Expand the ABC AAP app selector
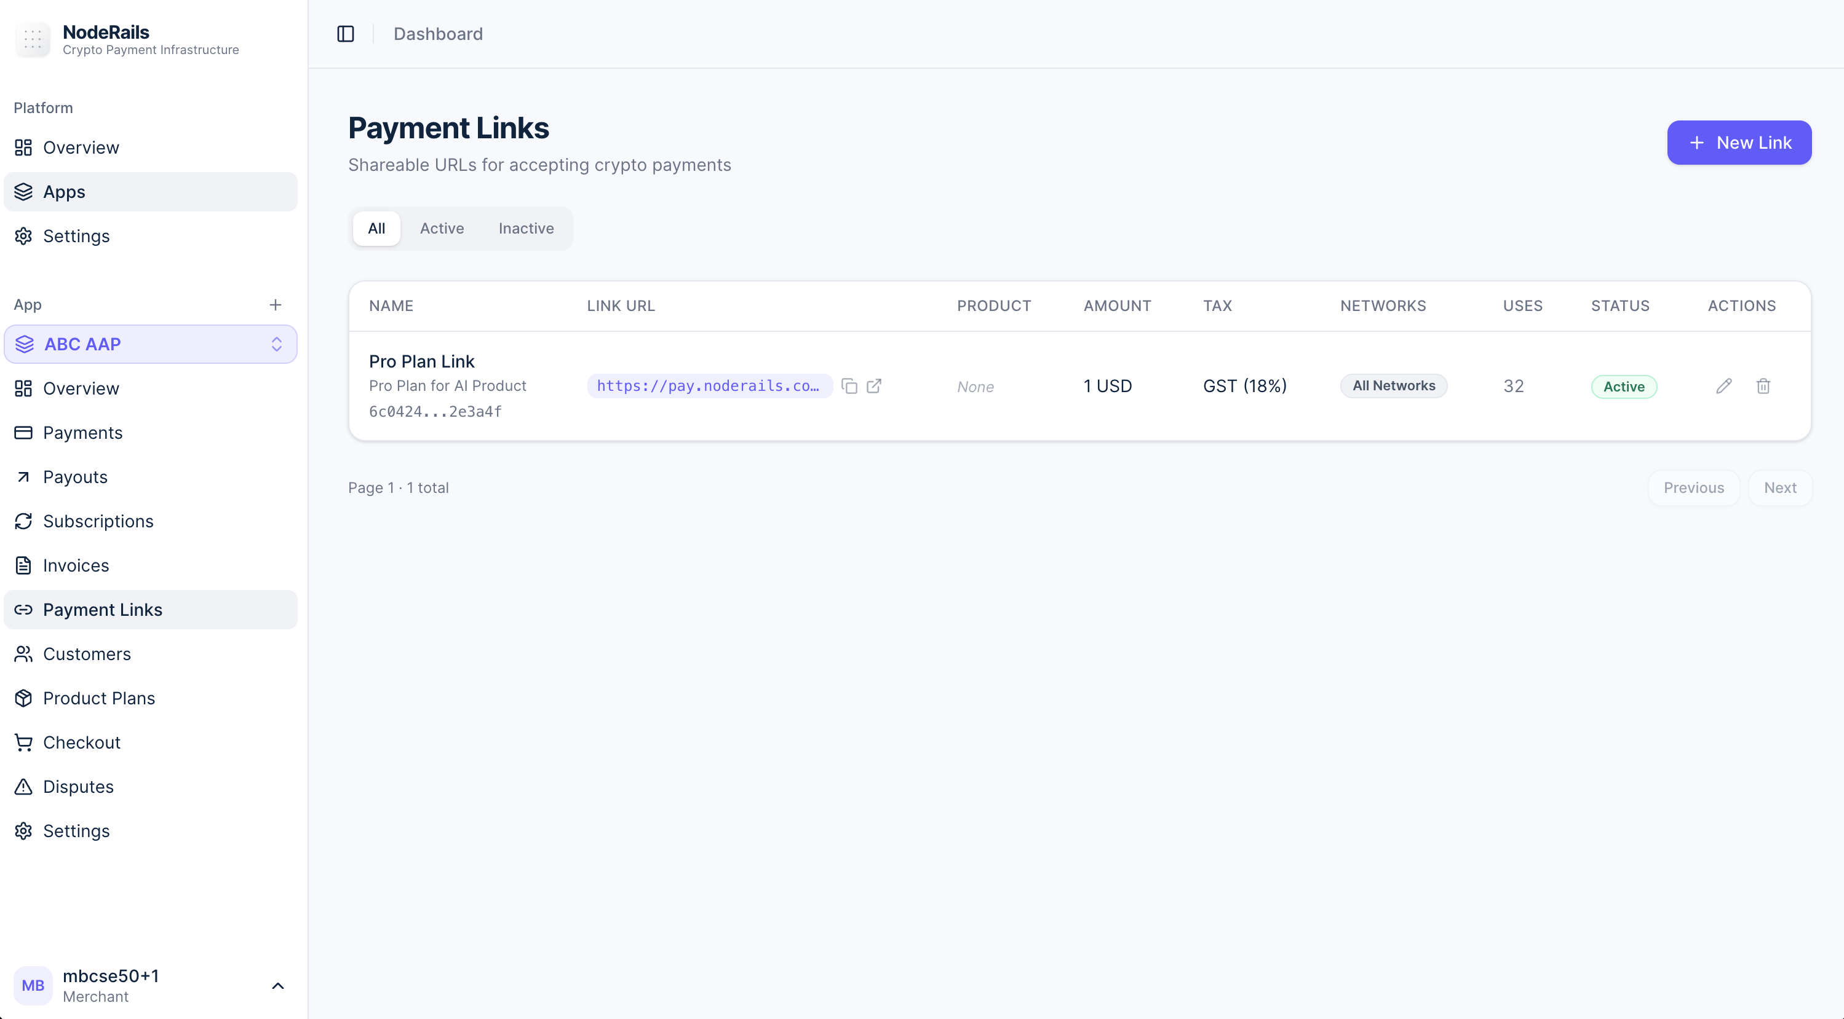The image size is (1844, 1019). coord(277,344)
